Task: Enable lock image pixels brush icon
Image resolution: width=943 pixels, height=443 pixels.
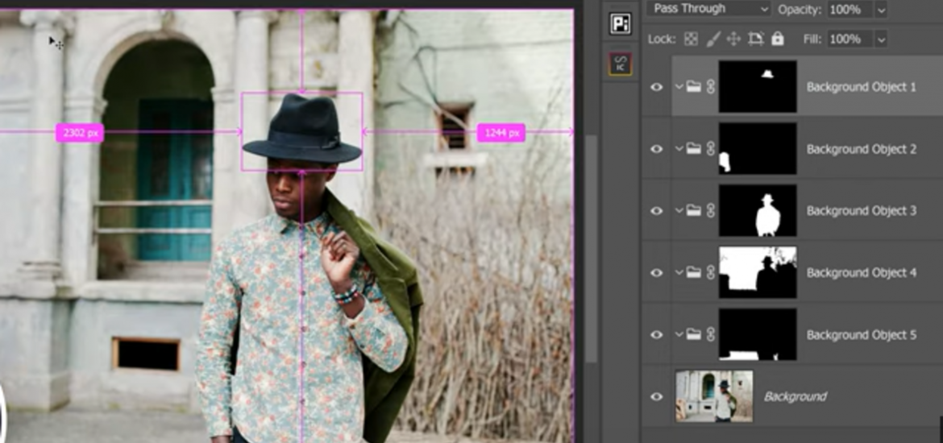Action: [712, 39]
